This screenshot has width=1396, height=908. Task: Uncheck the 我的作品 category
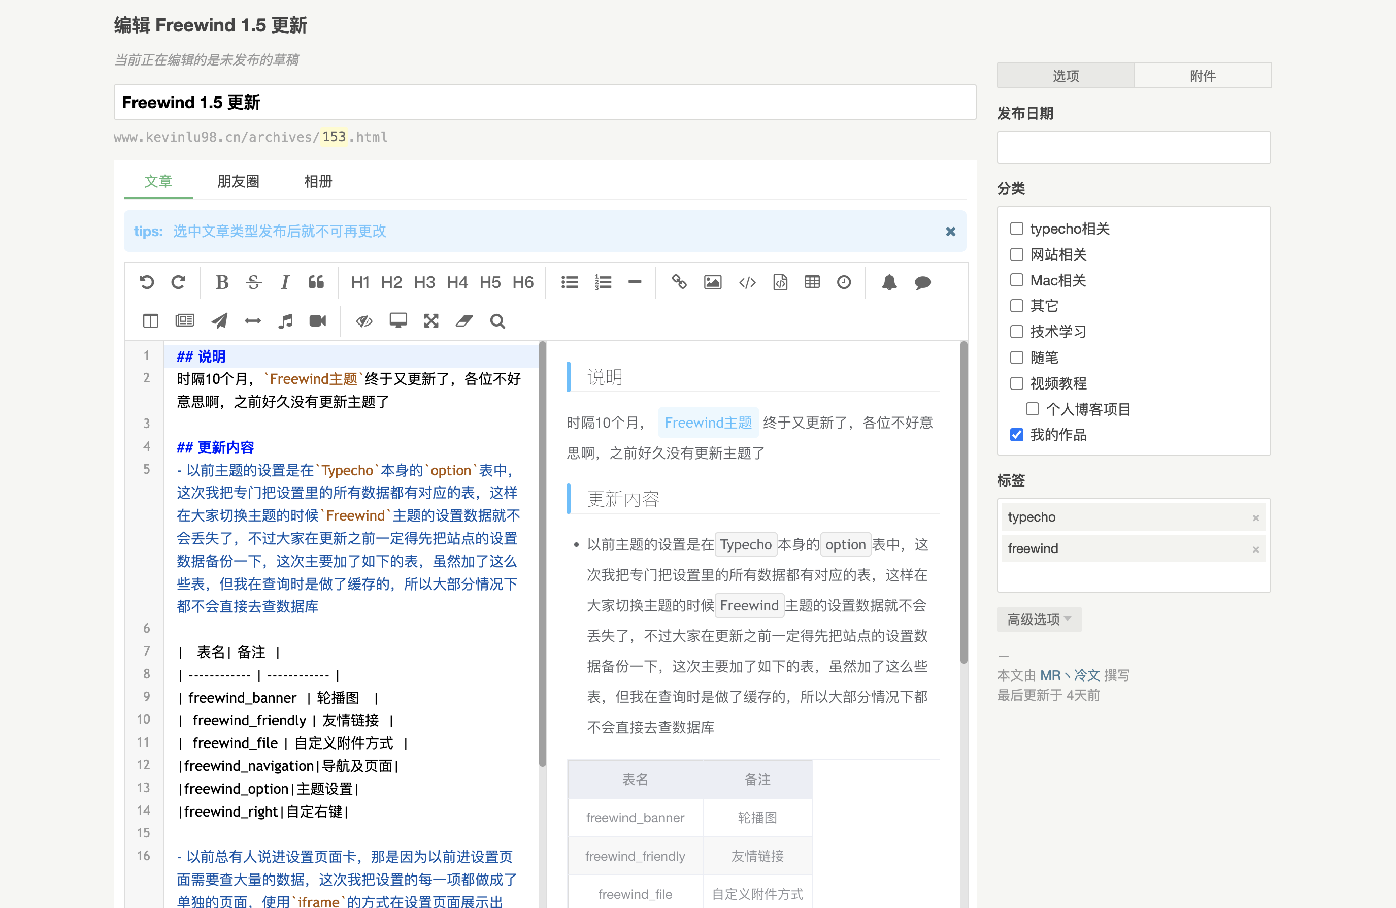pos(1016,435)
